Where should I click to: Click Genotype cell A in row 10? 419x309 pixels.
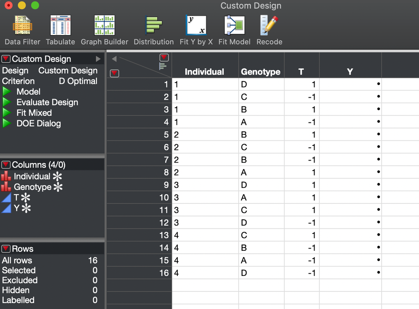point(261,197)
